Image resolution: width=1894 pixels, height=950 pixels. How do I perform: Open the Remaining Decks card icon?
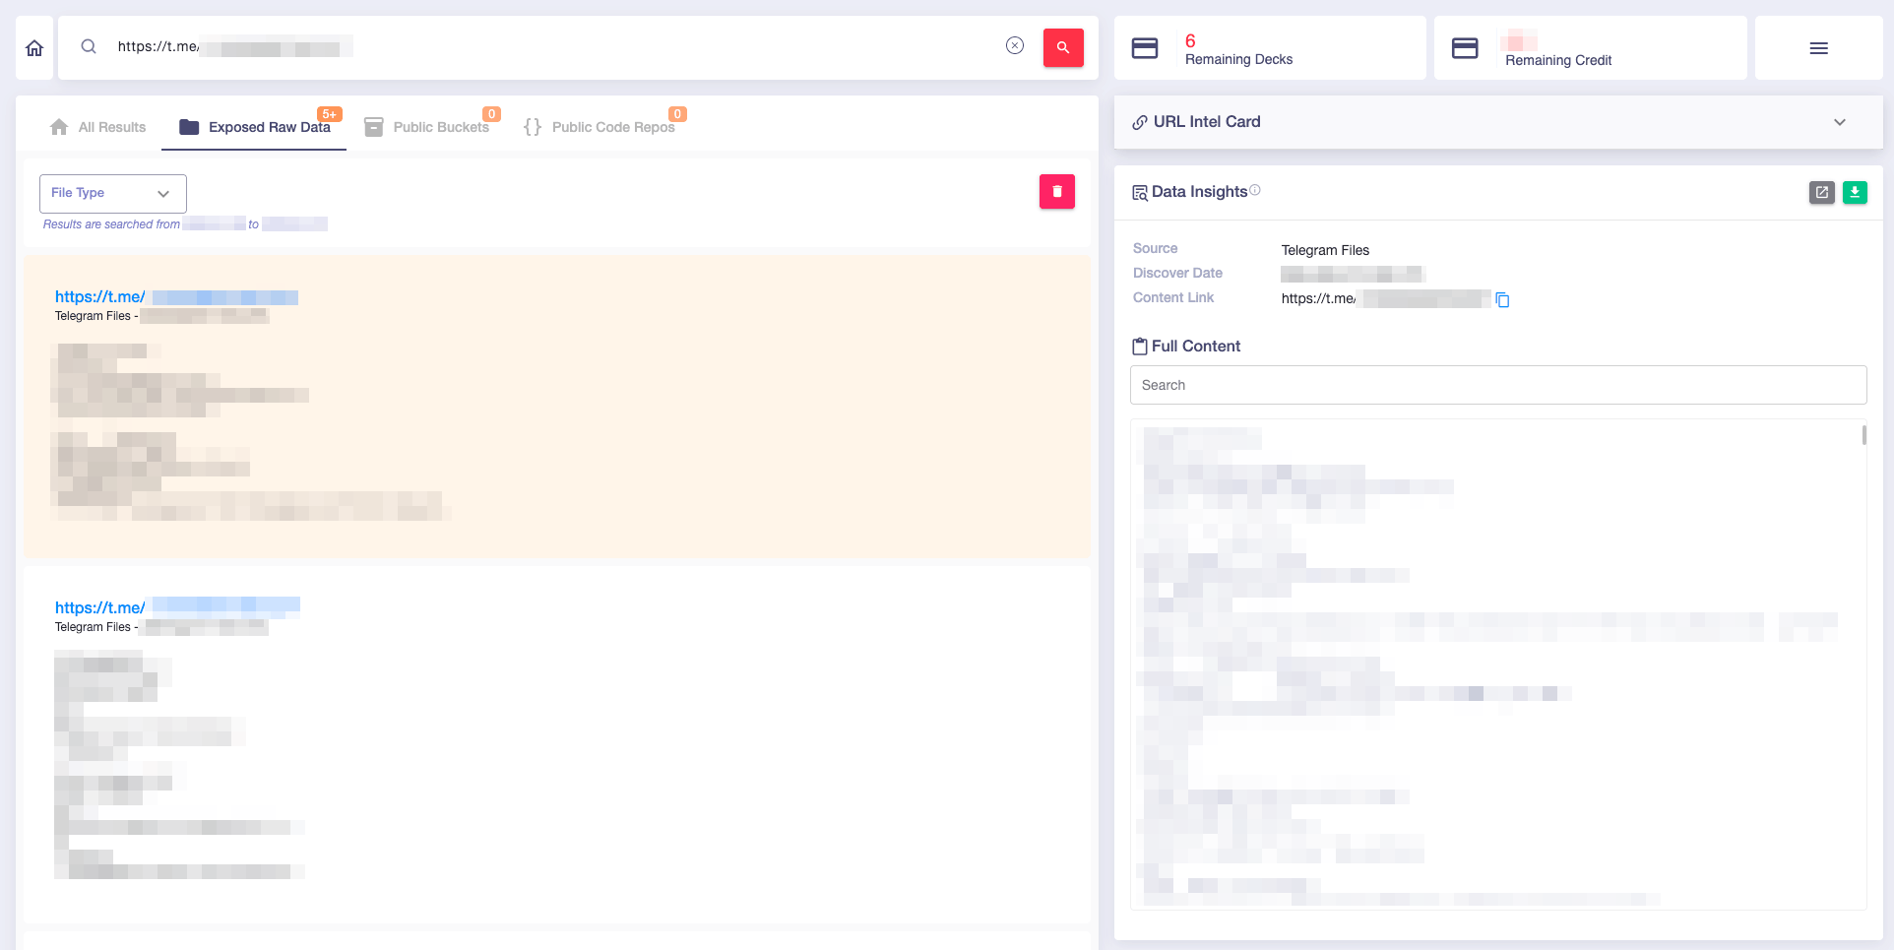tap(1145, 48)
